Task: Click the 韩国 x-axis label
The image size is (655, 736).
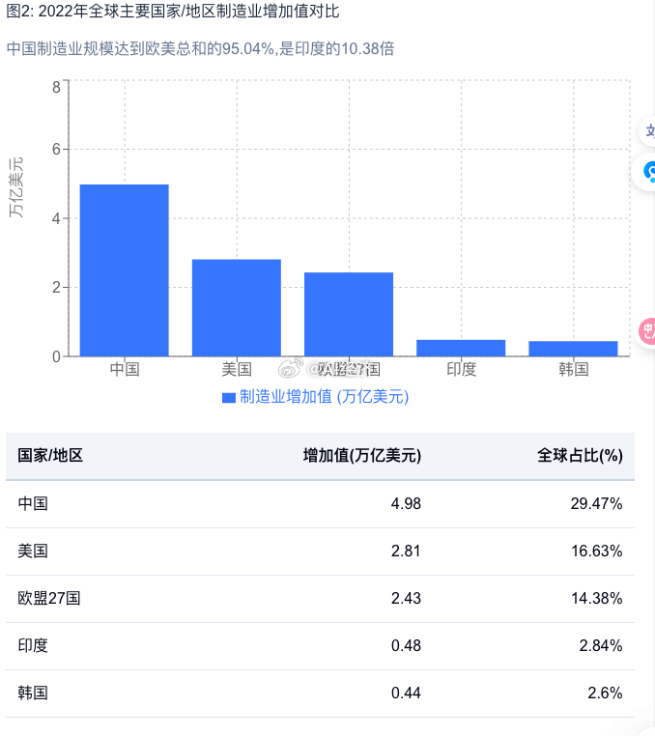Action: pyautogui.click(x=573, y=369)
